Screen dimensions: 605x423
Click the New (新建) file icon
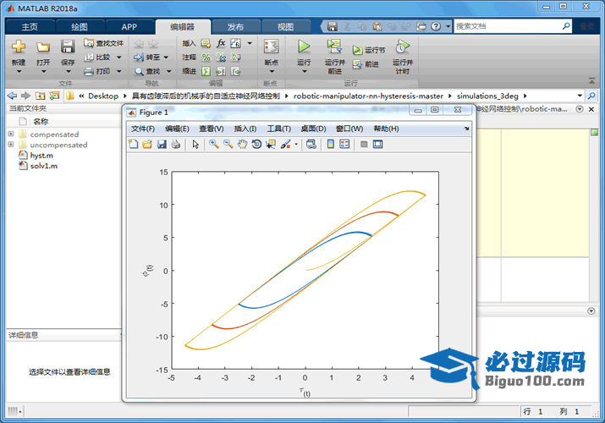pos(18,47)
